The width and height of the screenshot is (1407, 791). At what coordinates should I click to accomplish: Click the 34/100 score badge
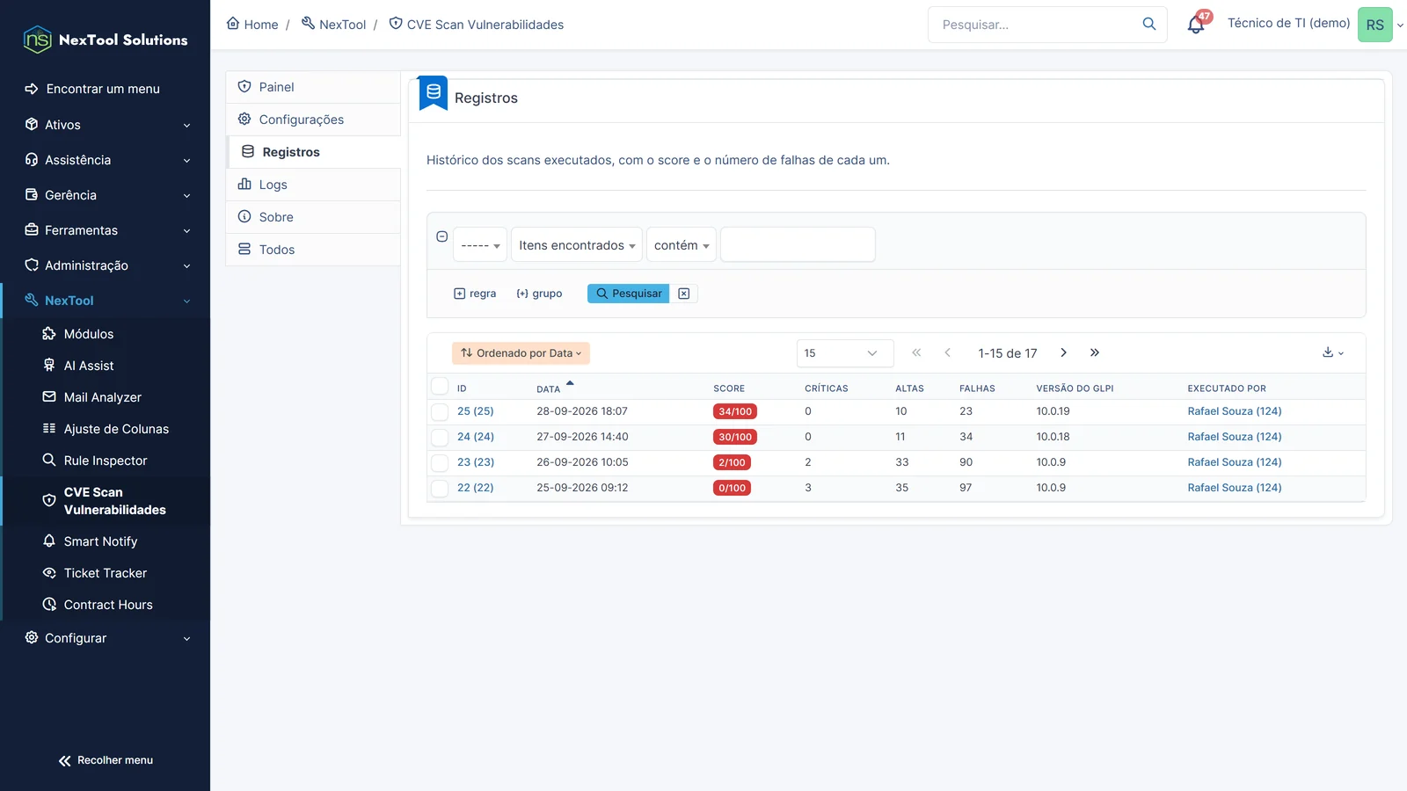[x=735, y=411]
